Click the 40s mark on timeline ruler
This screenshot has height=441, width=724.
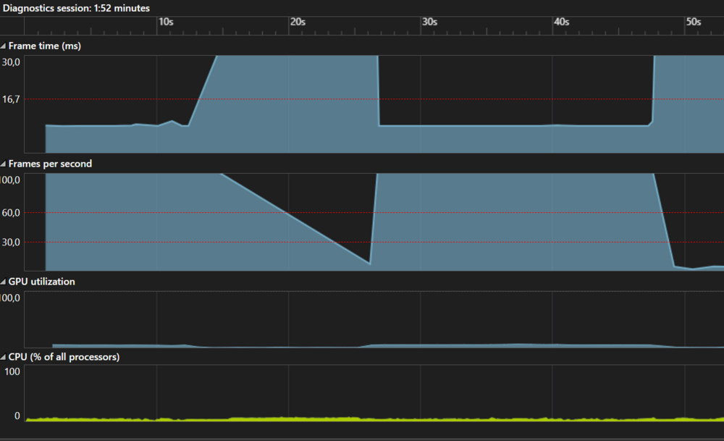(x=562, y=22)
